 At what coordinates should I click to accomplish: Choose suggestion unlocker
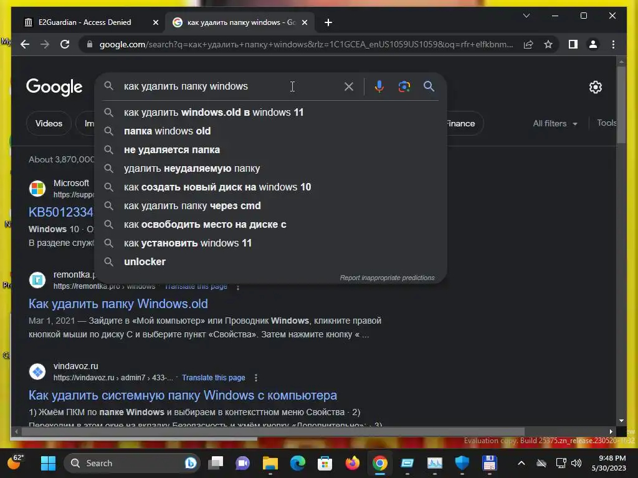pyautogui.click(x=270, y=262)
